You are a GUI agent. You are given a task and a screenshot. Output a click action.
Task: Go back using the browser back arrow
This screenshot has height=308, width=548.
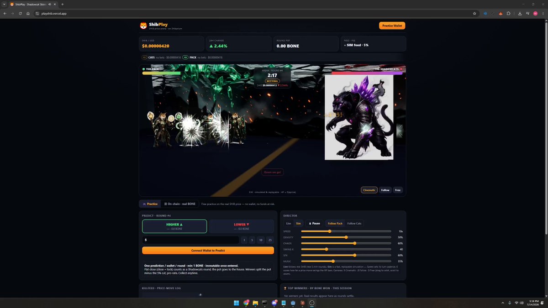(x=5, y=13)
